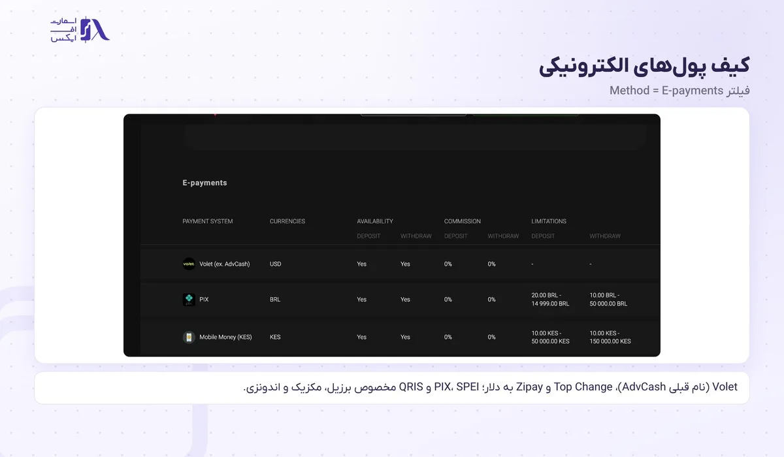
Task: Click the CURRENCIES column header
Action: tap(287, 221)
